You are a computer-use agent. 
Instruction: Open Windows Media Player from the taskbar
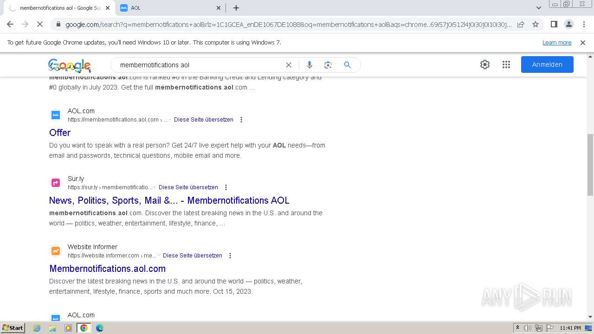(68, 328)
